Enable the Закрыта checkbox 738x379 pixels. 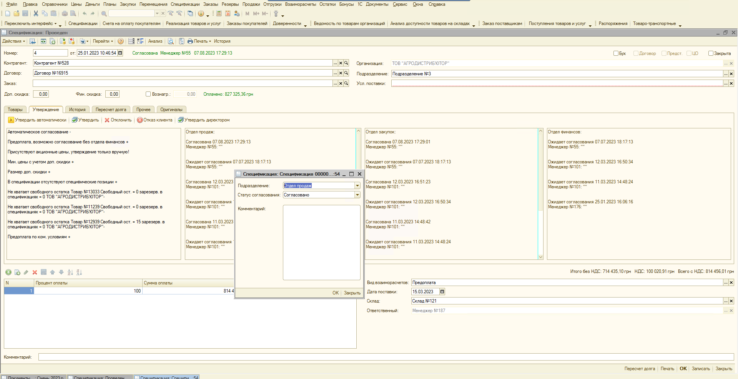tap(711, 53)
